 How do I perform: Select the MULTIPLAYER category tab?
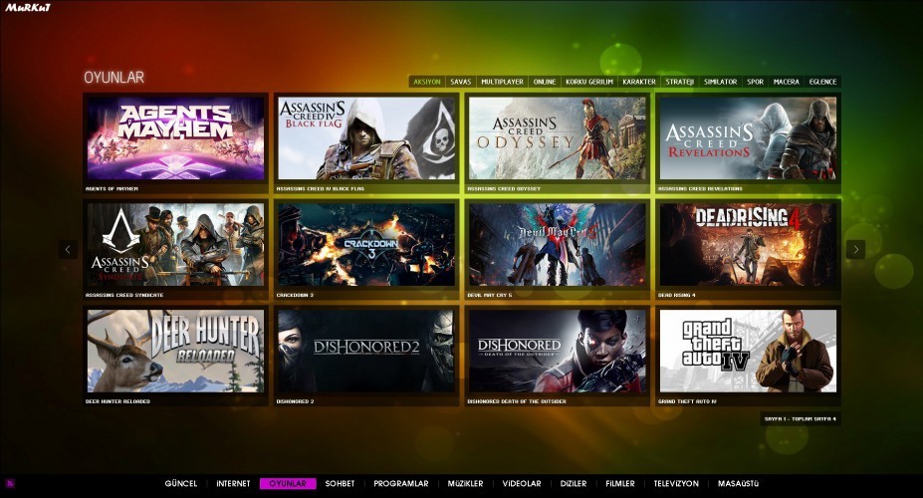click(x=502, y=82)
